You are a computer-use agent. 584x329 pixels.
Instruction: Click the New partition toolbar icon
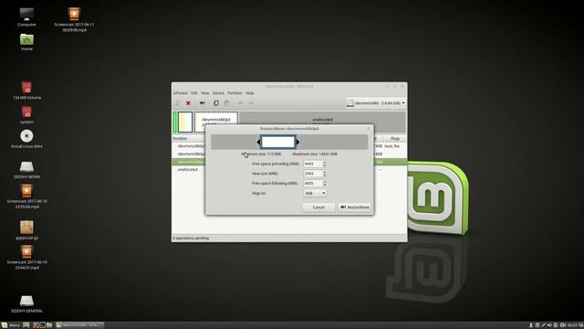click(x=178, y=103)
